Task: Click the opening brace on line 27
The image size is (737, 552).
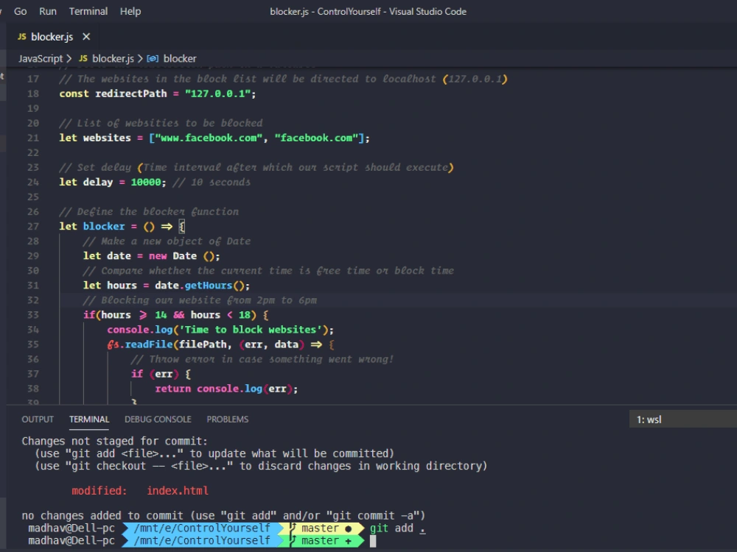Action: (x=182, y=226)
